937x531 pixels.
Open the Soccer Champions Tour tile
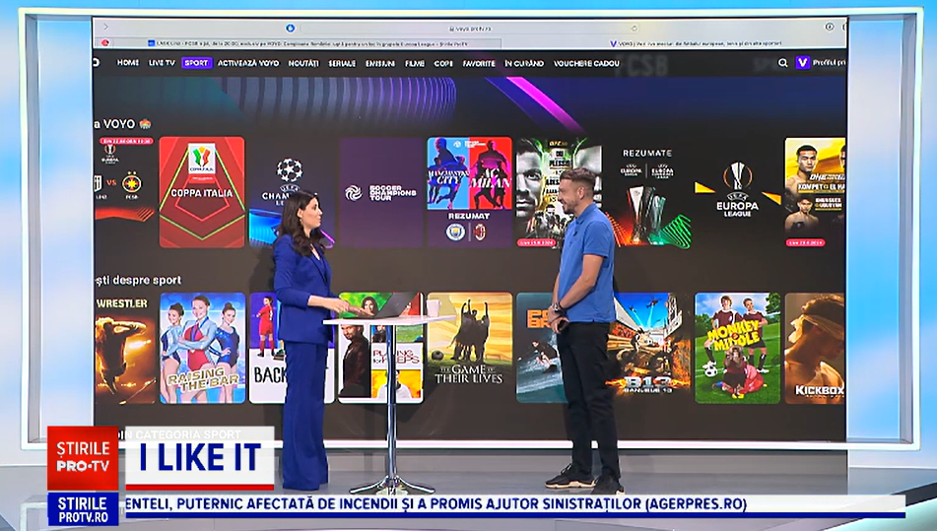pos(381,192)
